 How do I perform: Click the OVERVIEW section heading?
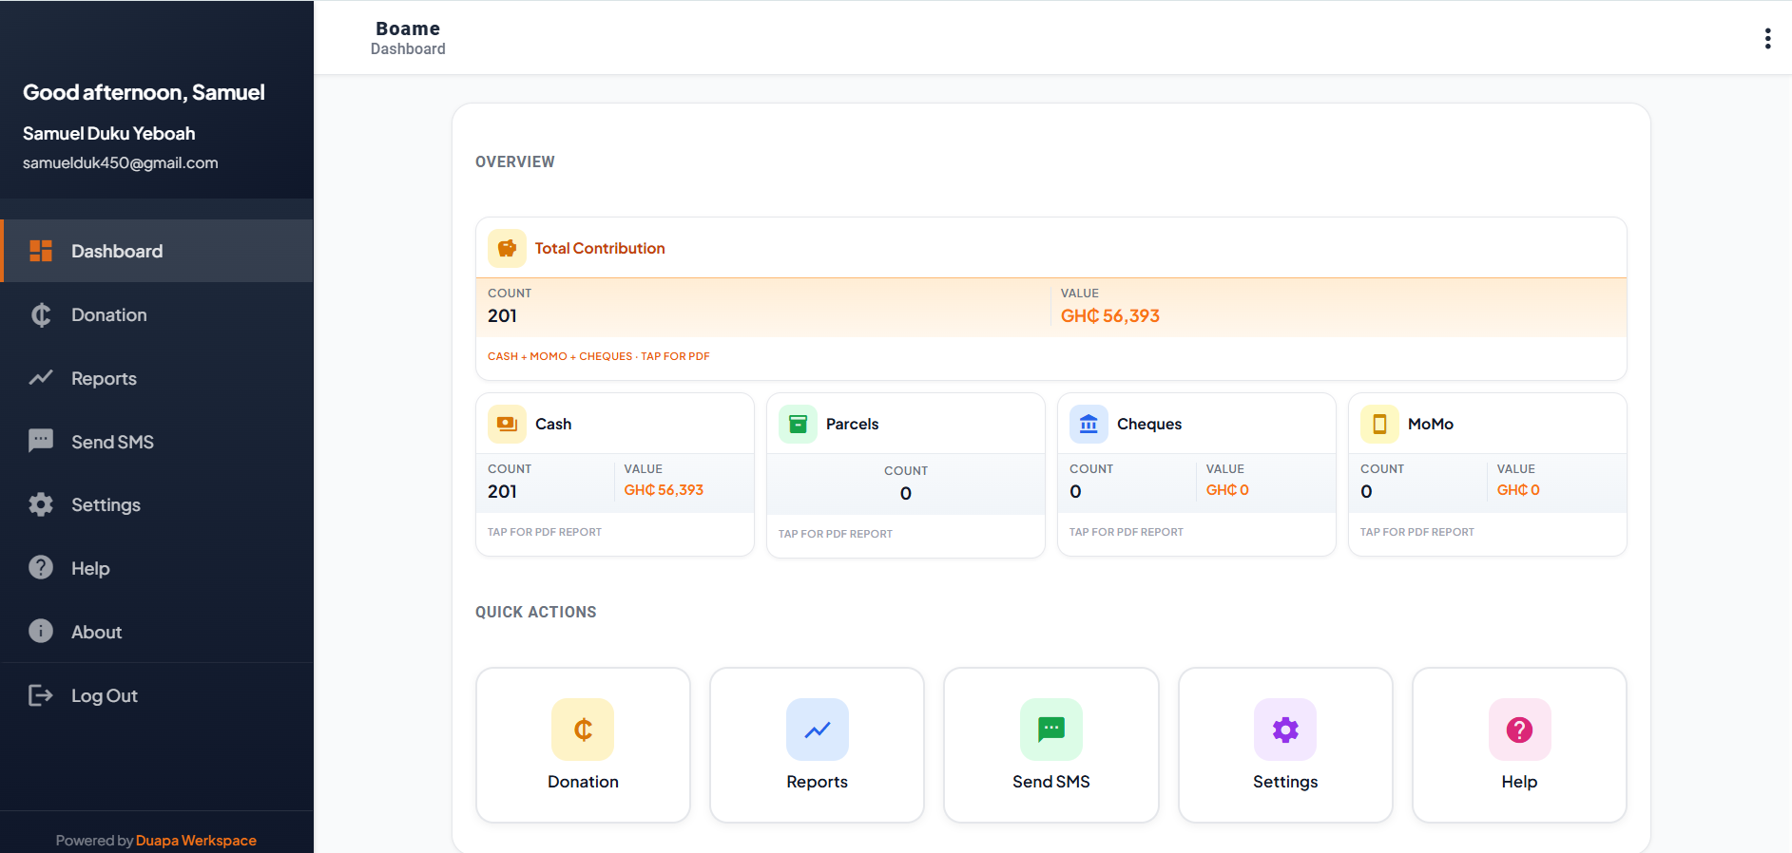click(515, 161)
